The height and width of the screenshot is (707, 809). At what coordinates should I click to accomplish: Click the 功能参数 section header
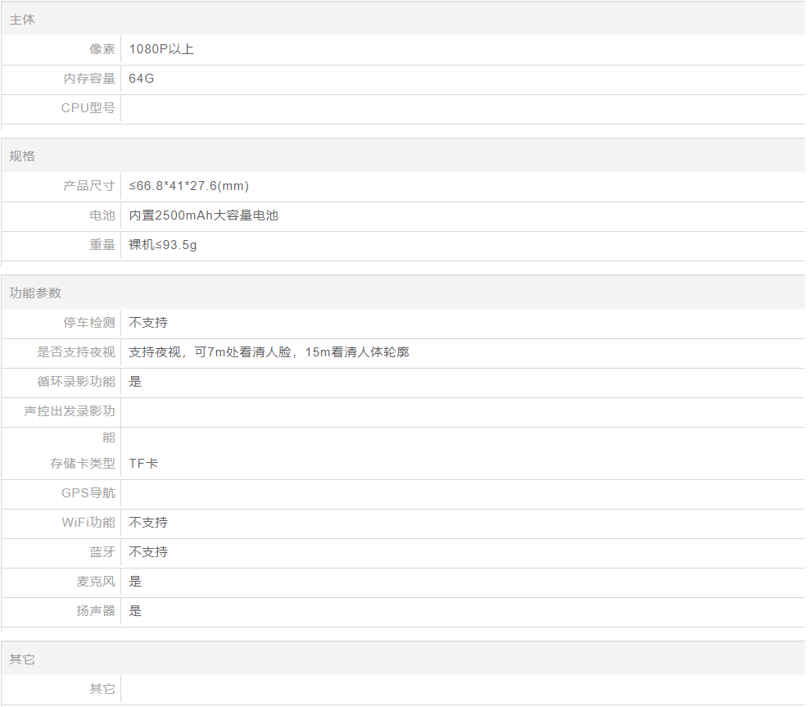pos(35,293)
